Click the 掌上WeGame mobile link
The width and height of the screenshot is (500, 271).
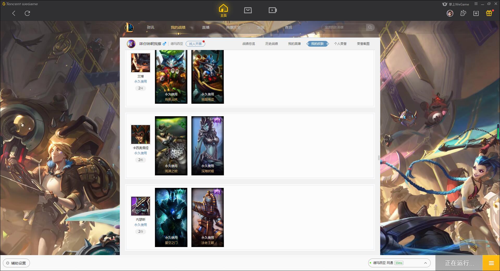pos(455,4)
